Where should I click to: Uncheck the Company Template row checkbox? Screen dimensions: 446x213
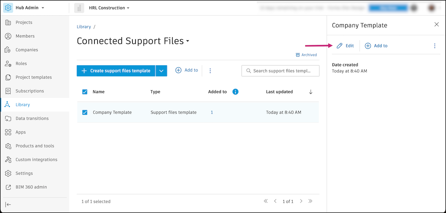(x=85, y=112)
